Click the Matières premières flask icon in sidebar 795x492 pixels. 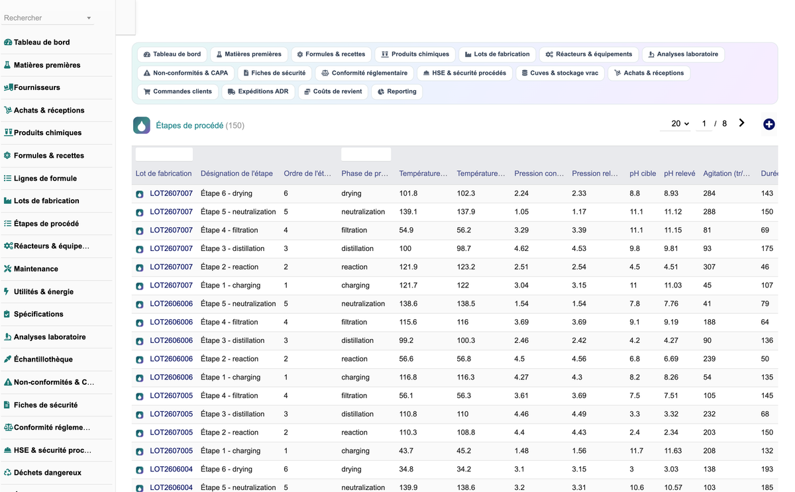(x=8, y=65)
